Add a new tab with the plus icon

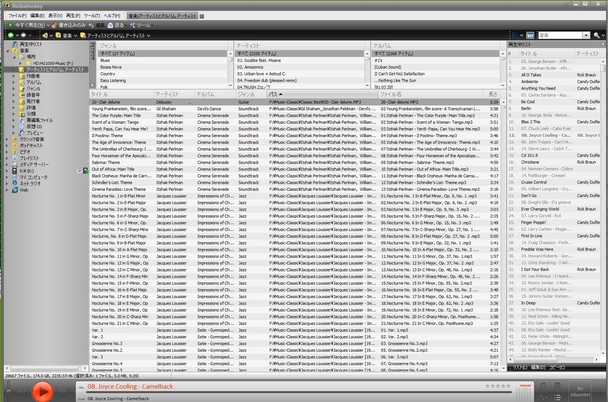pos(202,16)
